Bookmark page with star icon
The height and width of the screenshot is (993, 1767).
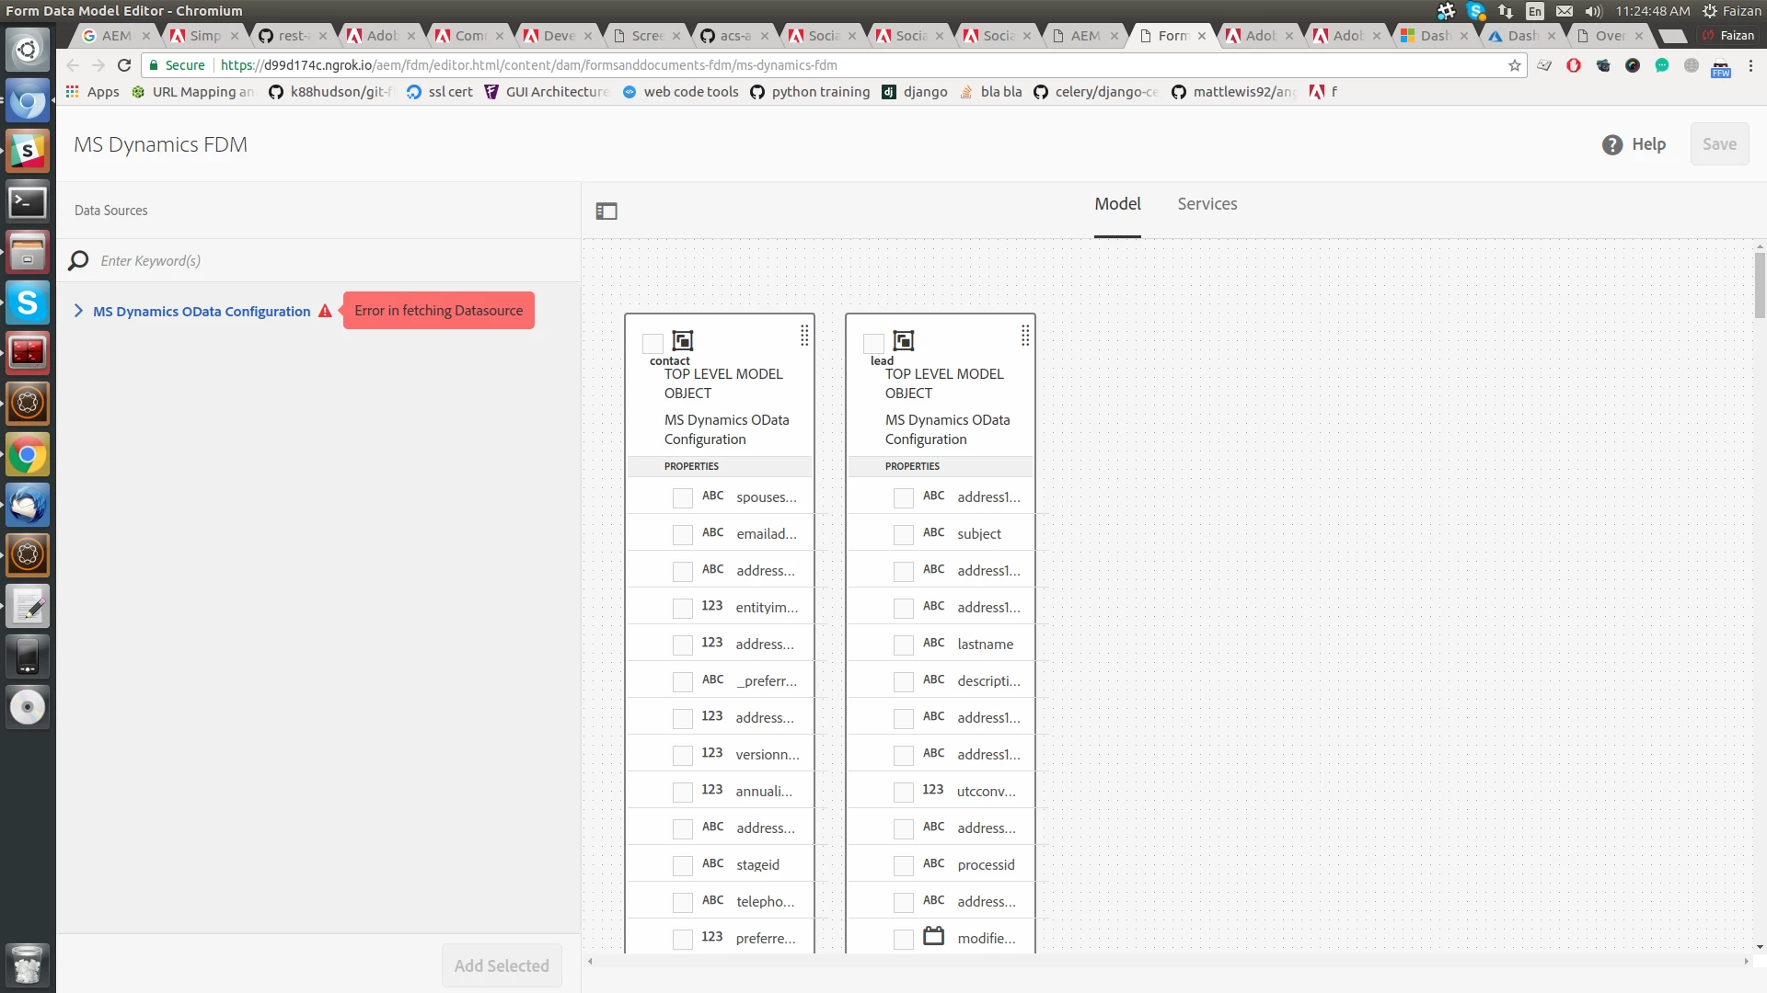point(1514,65)
